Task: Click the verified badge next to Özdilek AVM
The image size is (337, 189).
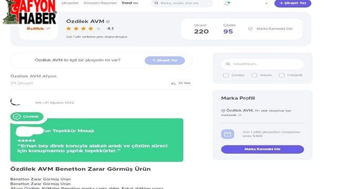Action: [x=108, y=22]
